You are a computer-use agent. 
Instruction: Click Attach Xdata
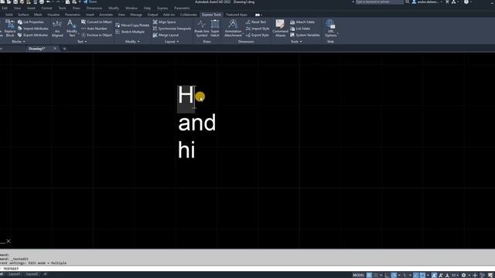click(302, 22)
